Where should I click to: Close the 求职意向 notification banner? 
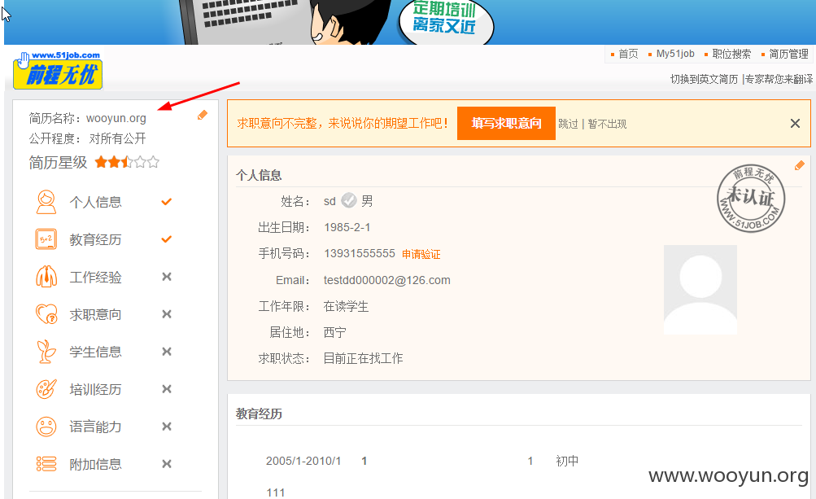[x=795, y=124]
